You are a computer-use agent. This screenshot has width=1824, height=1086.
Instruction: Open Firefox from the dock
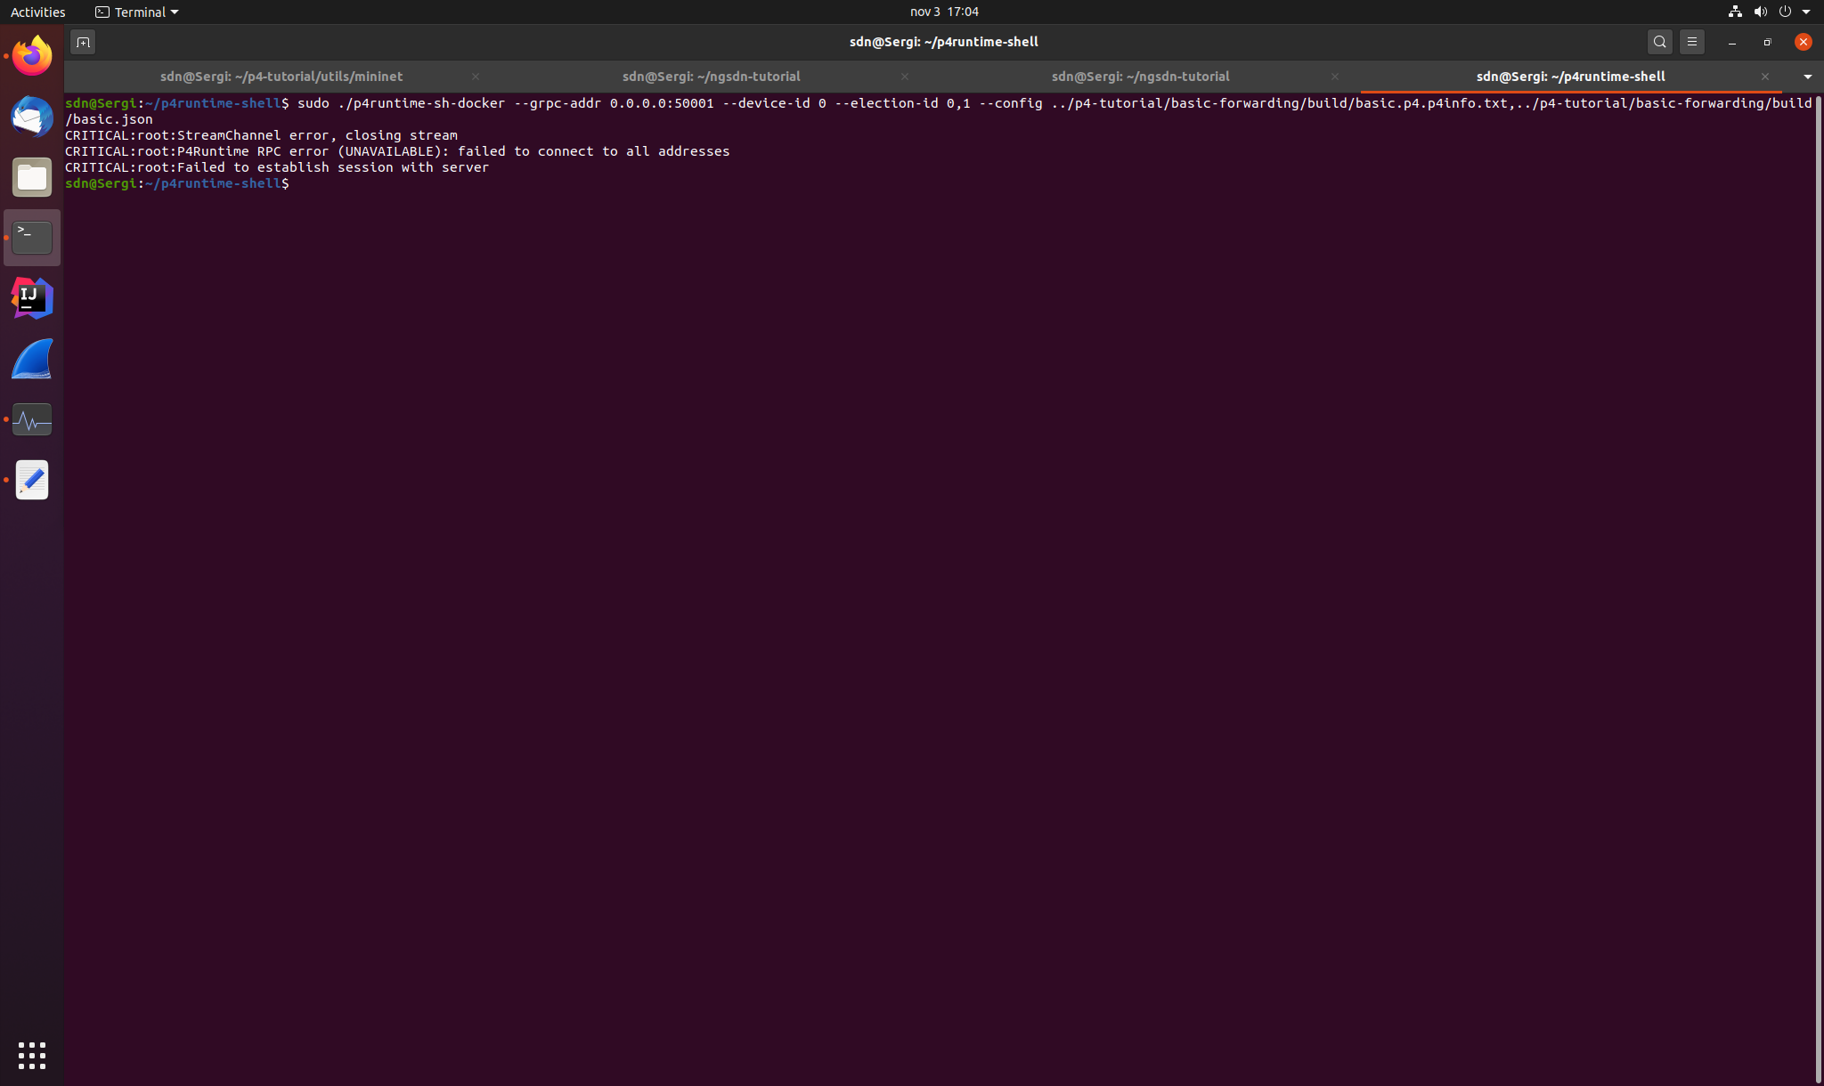[x=31, y=55]
